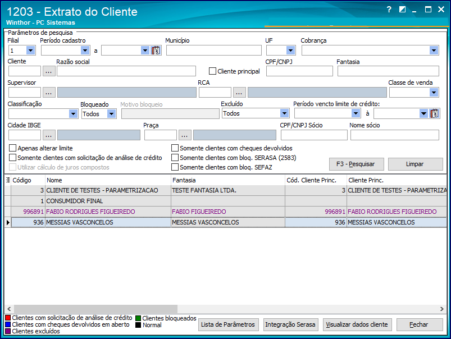The width and height of the screenshot is (451, 339).
Task: Click FABIO FIGUEIREDO fantasia cell
Action: (228, 212)
